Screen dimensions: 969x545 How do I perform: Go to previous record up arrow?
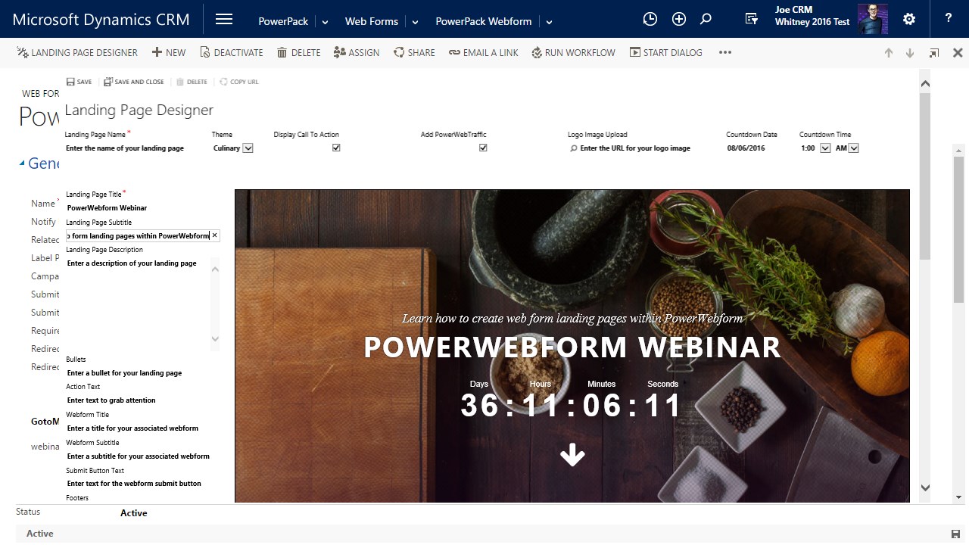889,53
